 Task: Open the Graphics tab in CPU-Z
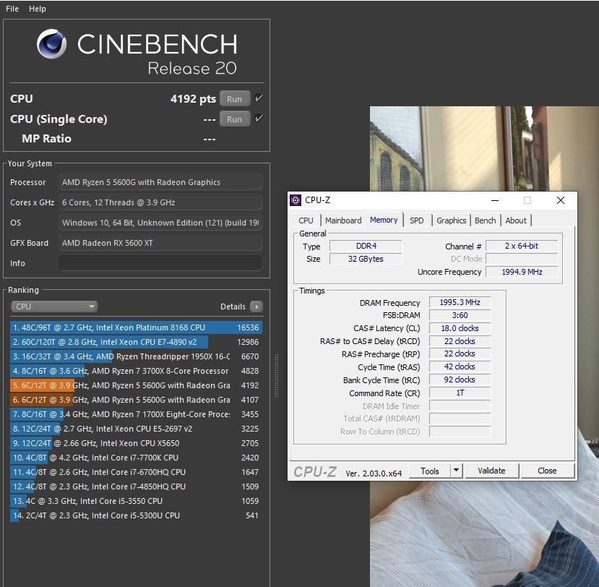point(451,220)
